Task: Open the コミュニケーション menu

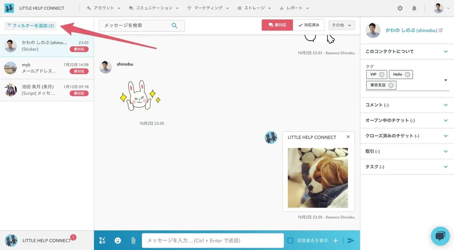Action: pyautogui.click(x=154, y=8)
